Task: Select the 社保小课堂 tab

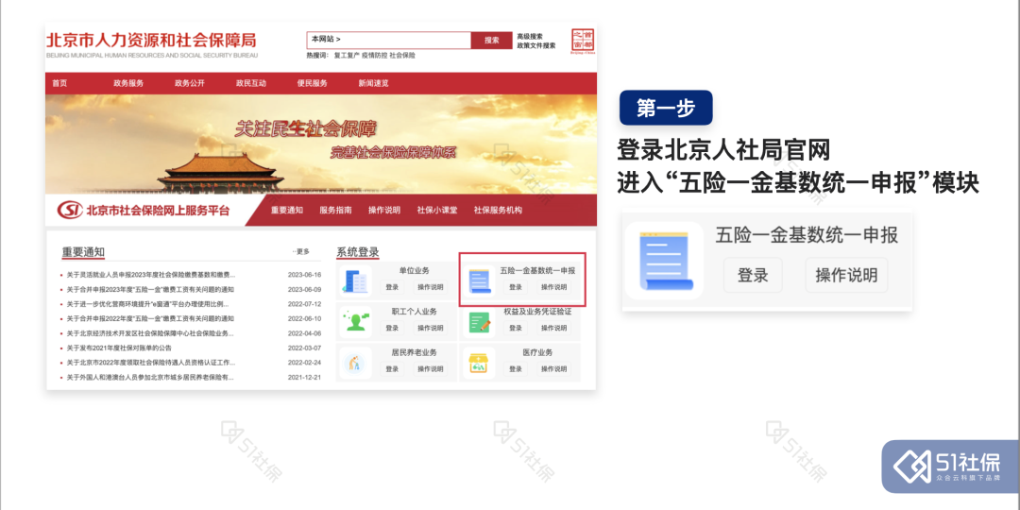Action: point(437,210)
